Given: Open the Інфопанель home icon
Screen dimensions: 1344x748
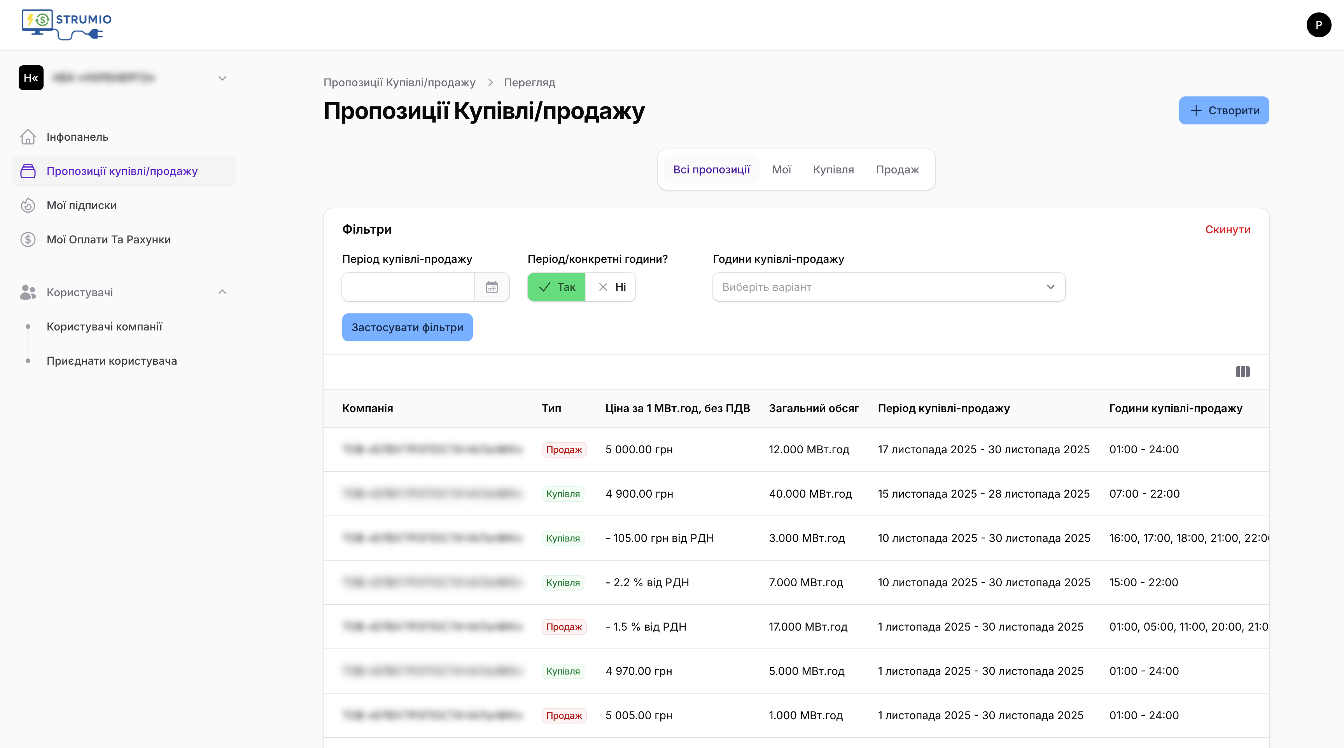Looking at the screenshot, I should tap(28, 137).
